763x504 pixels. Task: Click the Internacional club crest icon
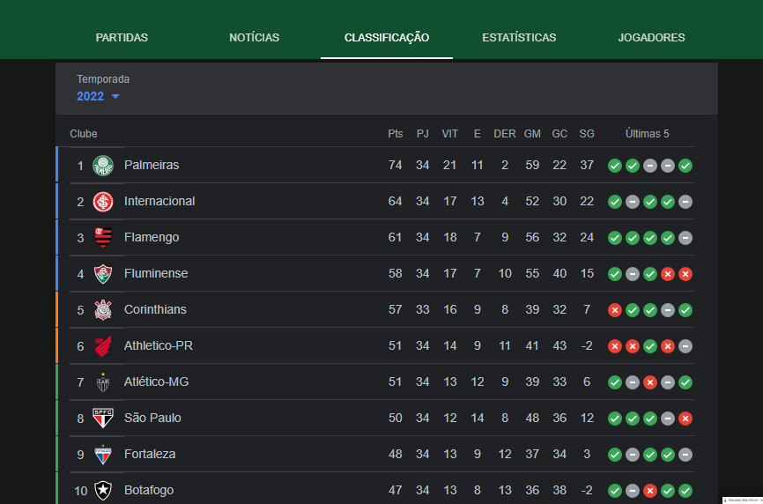point(103,202)
